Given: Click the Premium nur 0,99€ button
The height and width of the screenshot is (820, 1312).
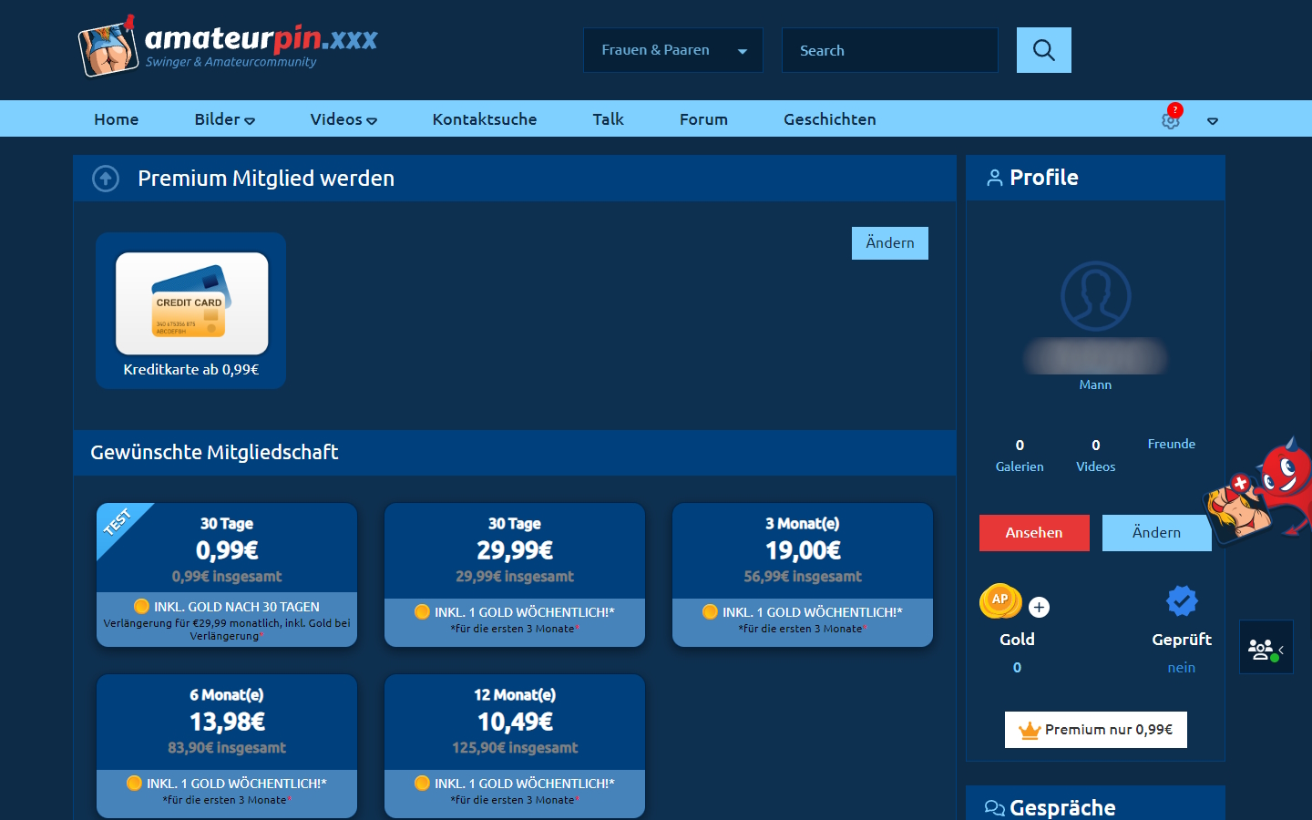Looking at the screenshot, I should (x=1095, y=730).
